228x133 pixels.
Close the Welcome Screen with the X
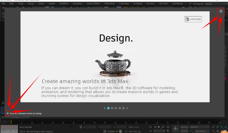[221, 11]
